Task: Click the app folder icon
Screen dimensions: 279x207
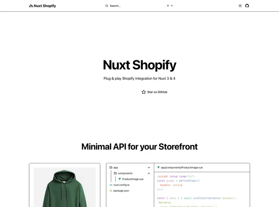Action: point(111,167)
